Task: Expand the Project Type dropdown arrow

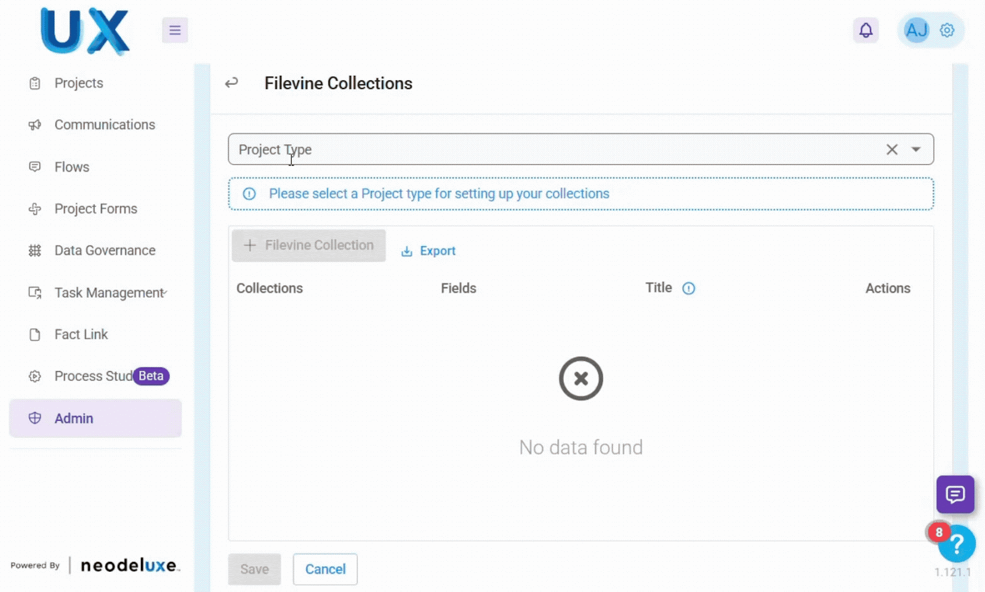Action: click(x=916, y=150)
